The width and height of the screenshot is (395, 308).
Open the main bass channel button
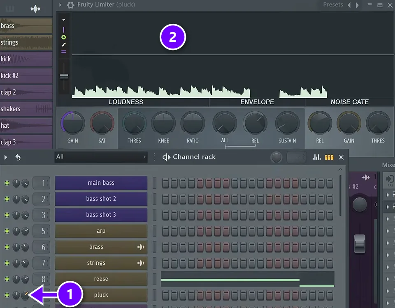point(101,183)
